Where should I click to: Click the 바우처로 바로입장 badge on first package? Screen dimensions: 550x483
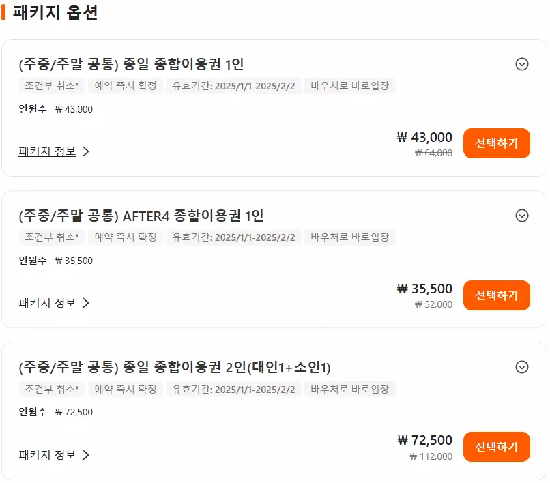(351, 86)
